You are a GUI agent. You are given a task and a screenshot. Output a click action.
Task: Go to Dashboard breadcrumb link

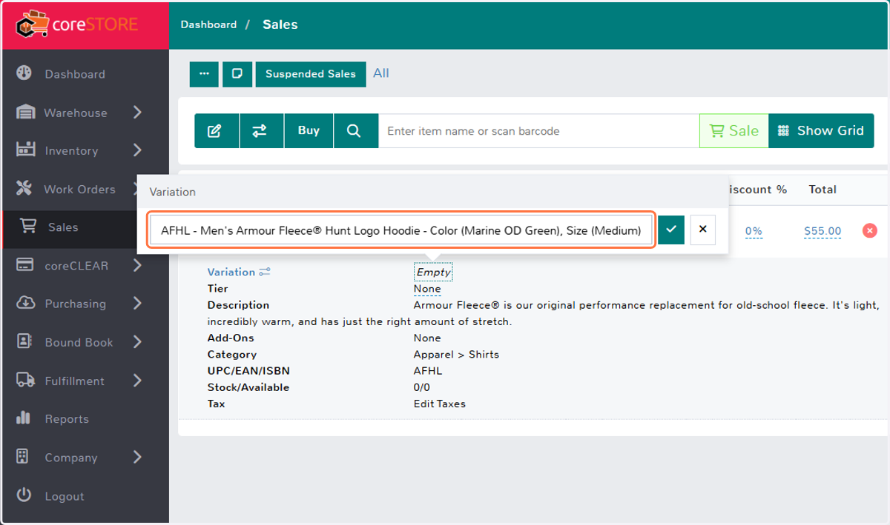pos(208,24)
